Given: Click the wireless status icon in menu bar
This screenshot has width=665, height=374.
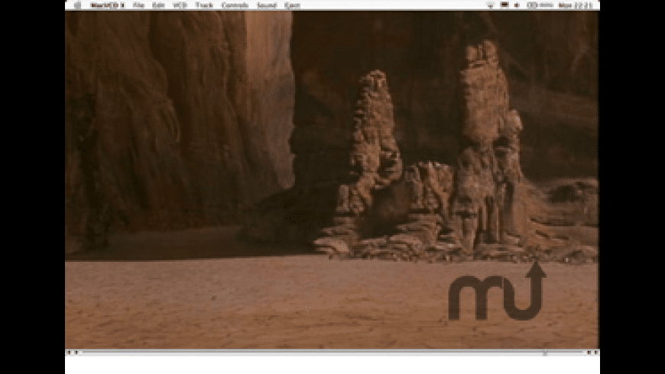Looking at the screenshot, I should [491, 5].
